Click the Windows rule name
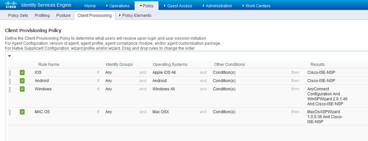This screenshot has width=368, height=141. coord(43,89)
